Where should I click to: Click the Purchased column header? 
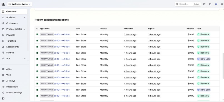(x=129, y=29)
